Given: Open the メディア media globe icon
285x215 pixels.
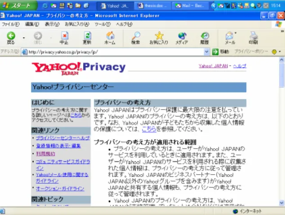Looking at the screenshot, I should click(x=182, y=38).
